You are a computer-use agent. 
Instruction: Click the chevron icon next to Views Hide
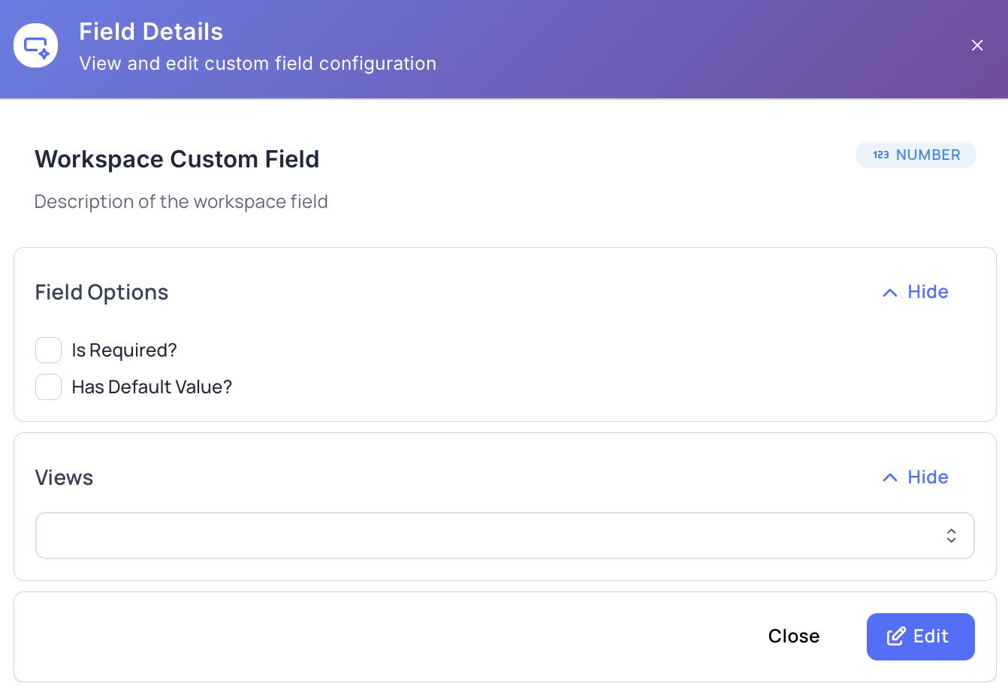tap(889, 477)
